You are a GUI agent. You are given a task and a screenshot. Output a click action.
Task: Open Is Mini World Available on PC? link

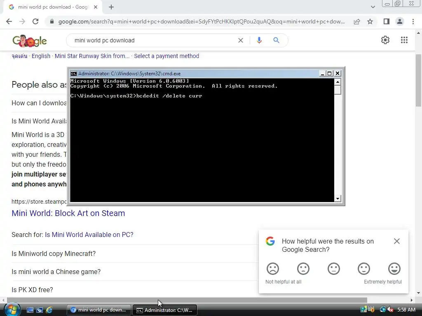click(89, 235)
